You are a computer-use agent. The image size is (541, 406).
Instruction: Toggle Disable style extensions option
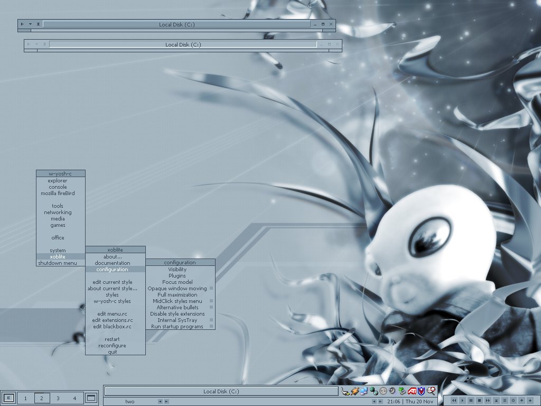(180, 314)
